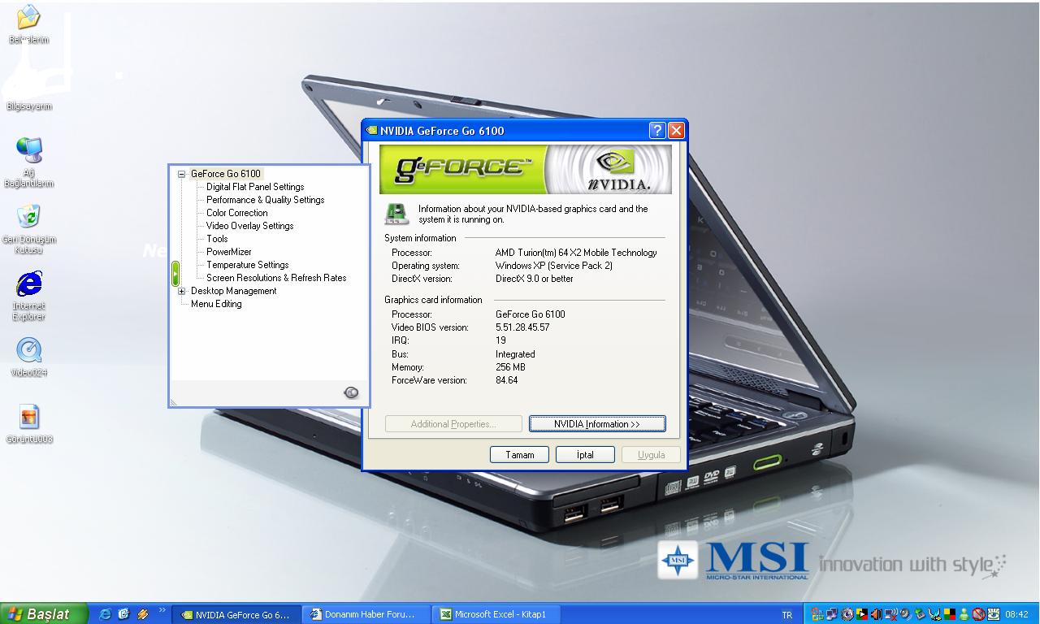The image size is (1040, 624).
Task: Click the IRQ value 19
Action: (500, 340)
